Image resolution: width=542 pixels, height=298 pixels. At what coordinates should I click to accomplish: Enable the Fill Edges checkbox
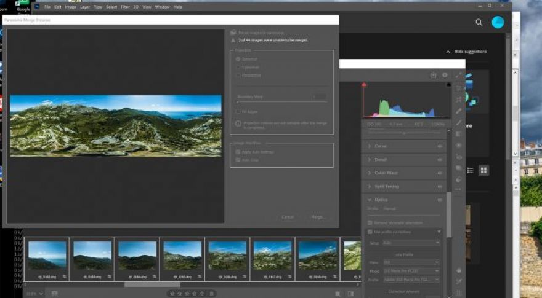[238, 112]
